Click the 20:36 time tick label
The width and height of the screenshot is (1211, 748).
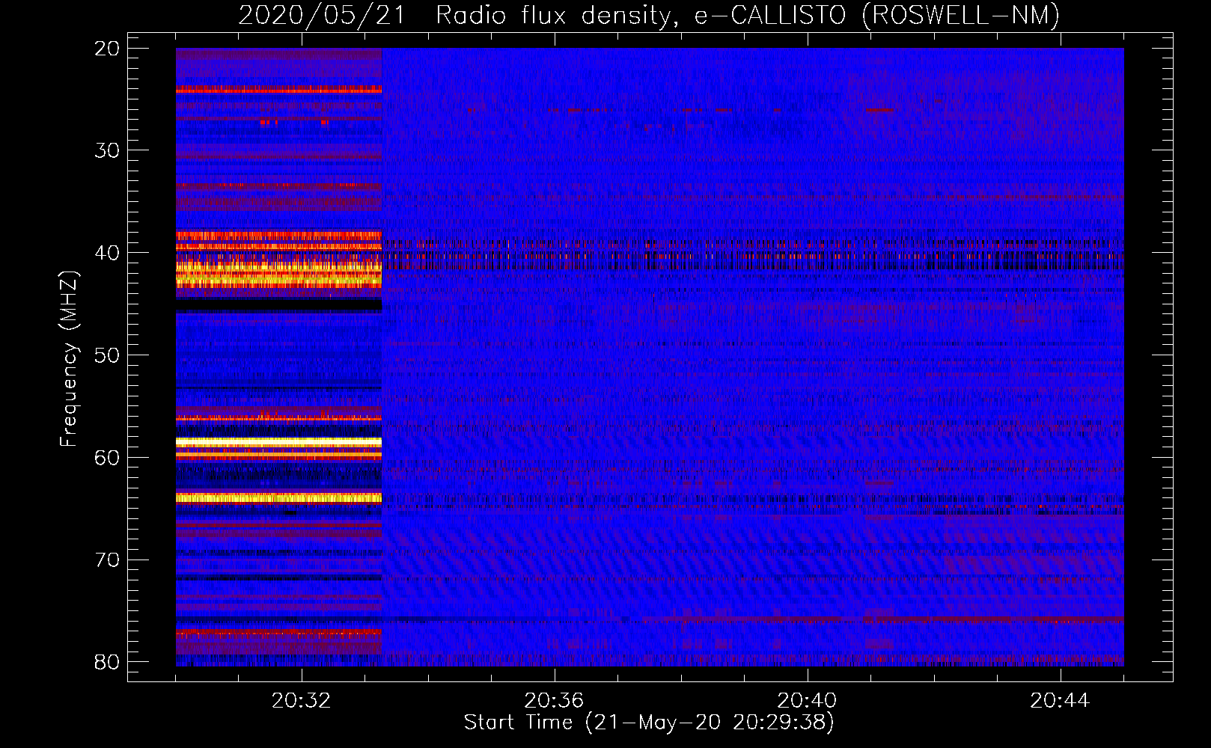(554, 701)
